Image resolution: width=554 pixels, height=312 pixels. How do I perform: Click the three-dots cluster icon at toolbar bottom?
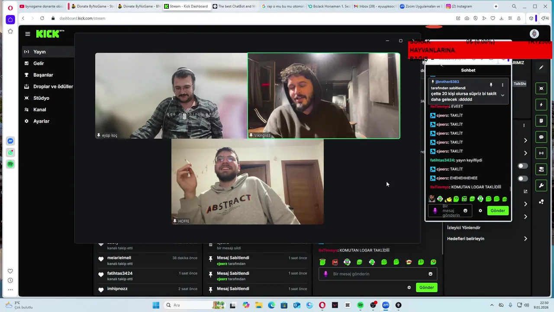(541, 201)
